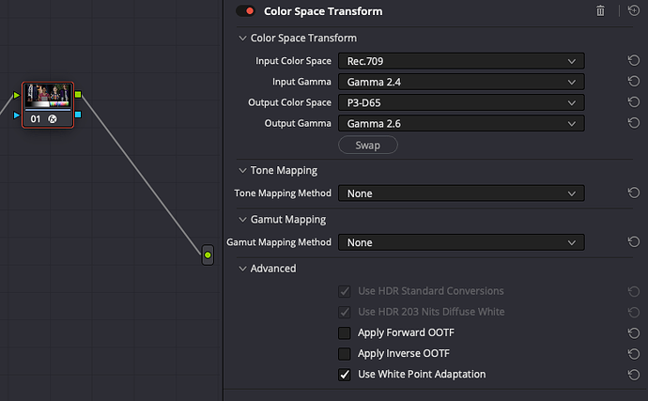Image resolution: width=648 pixels, height=401 pixels.
Task: Reset Use HDR 203 Nits Diffuse White option
Action: pos(634,312)
